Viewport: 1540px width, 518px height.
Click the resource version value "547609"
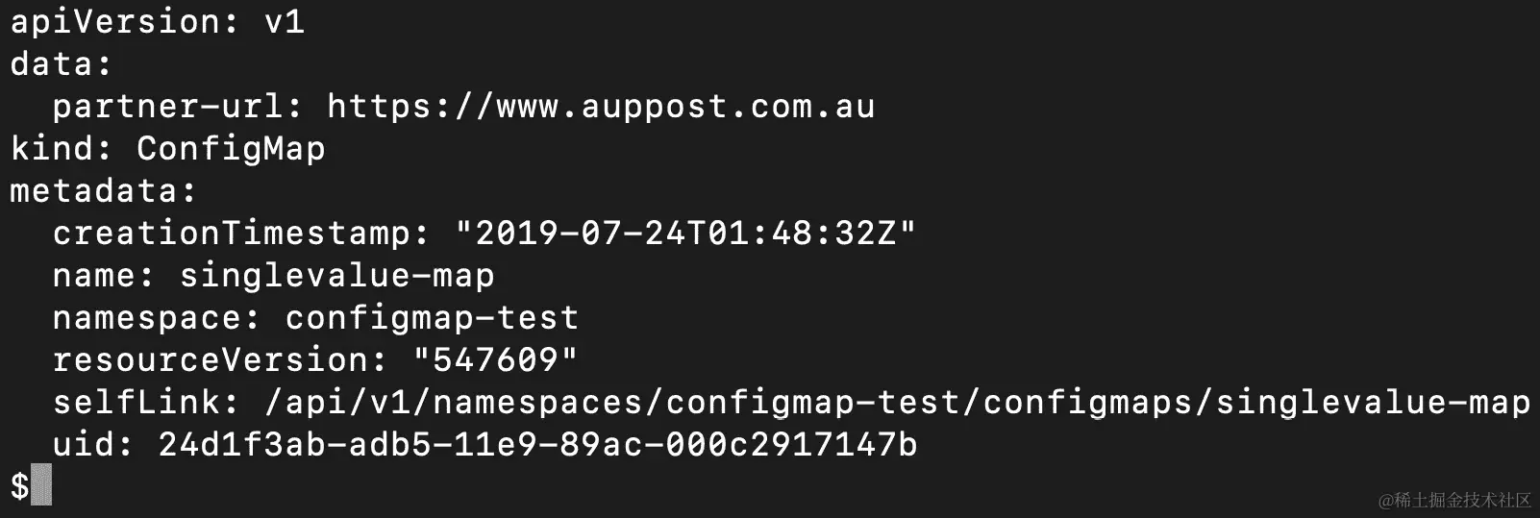point(495,359)
